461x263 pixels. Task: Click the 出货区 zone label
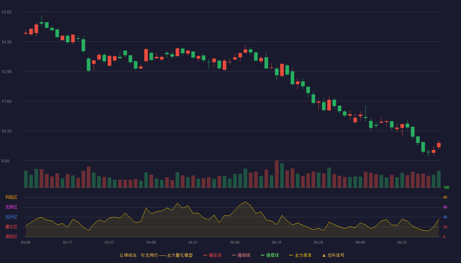pyautogui.click(x=11, y=207)
